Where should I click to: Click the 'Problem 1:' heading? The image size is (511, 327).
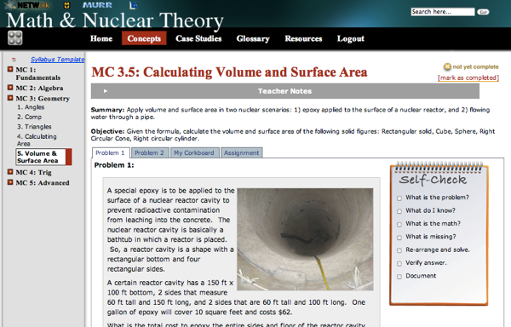click(114, 165)
